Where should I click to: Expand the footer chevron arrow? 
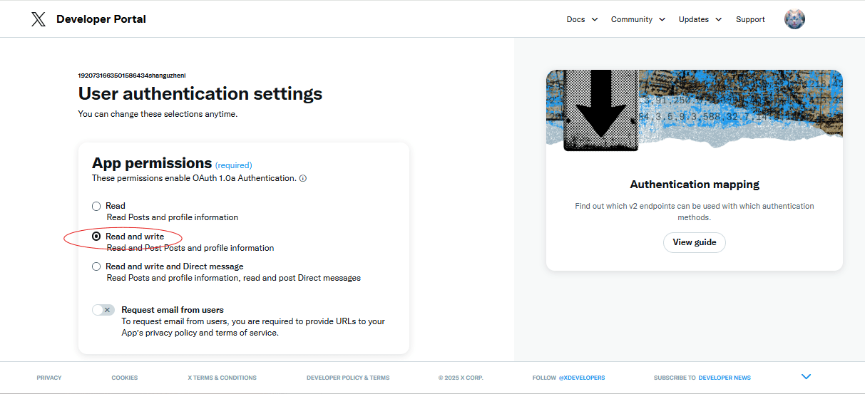(806, 377)
